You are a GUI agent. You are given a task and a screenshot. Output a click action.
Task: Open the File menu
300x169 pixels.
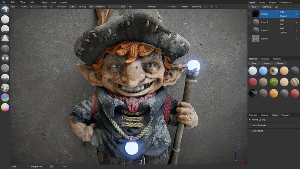(3, 2)
